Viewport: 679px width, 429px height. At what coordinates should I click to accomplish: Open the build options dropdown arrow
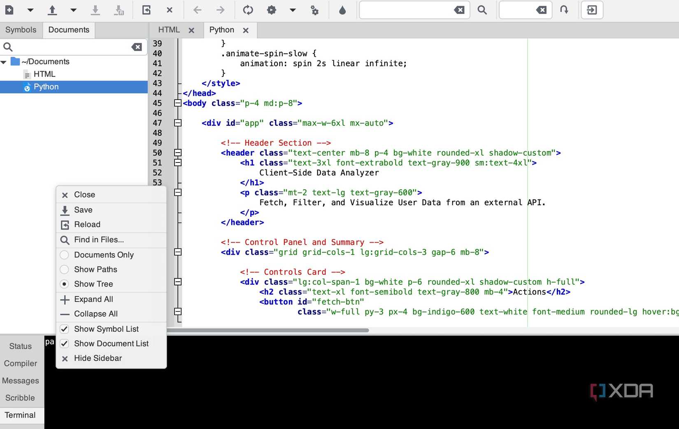[292, 10]
